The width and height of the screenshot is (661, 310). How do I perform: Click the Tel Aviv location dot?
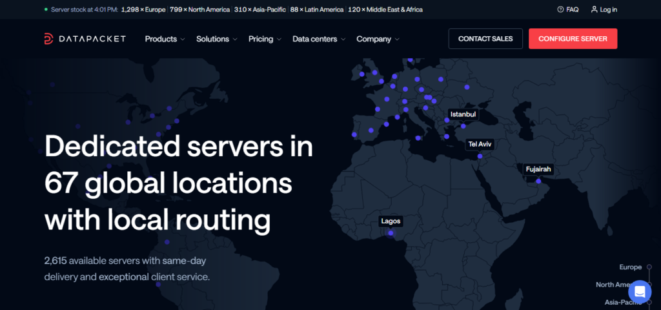tap(480, 156)
